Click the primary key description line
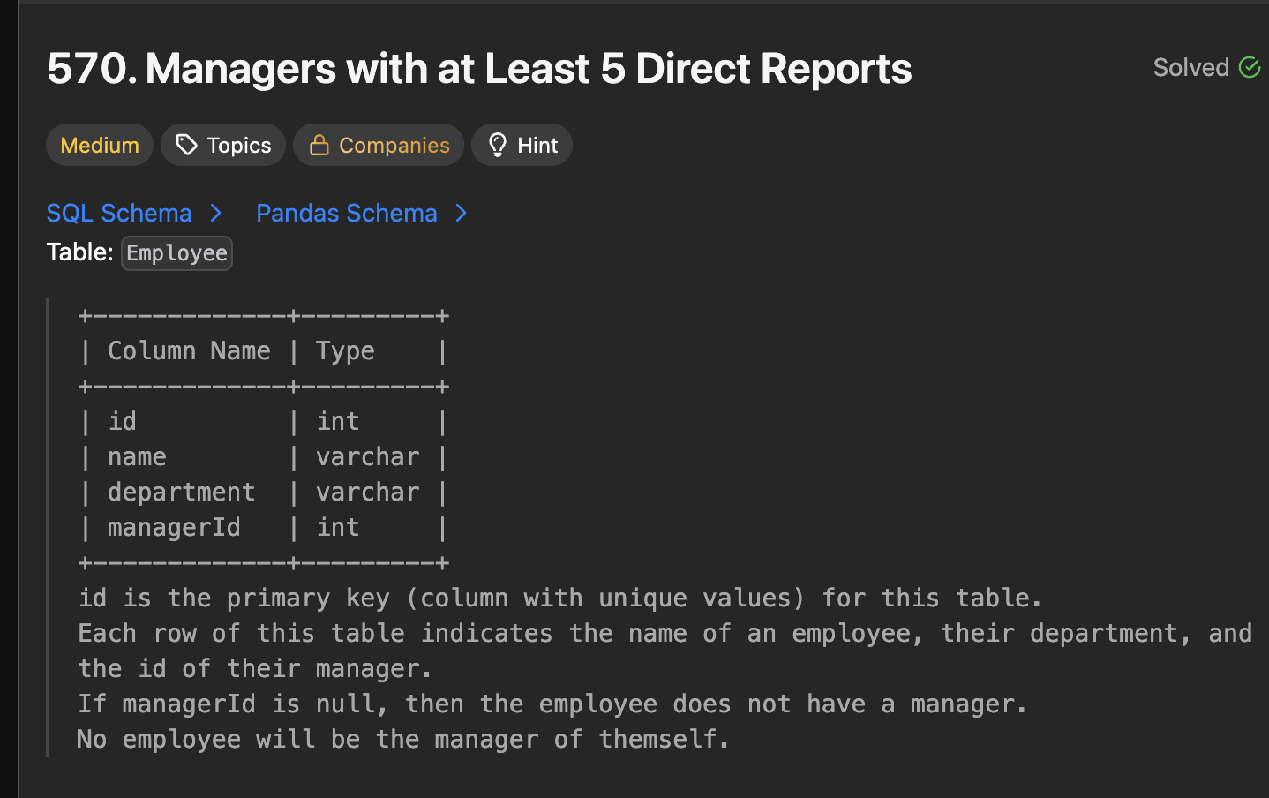The height and width of the screenshot is (798, 1269). point(559,598)
